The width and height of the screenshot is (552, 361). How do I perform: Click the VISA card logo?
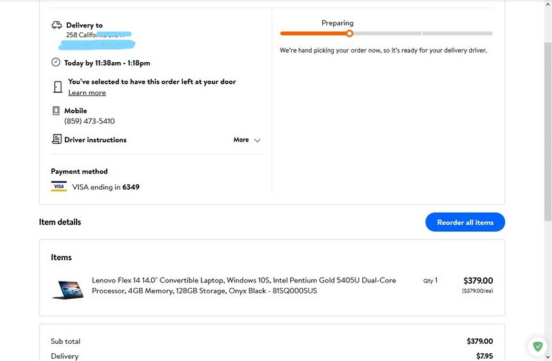click(x=59, y=186)
